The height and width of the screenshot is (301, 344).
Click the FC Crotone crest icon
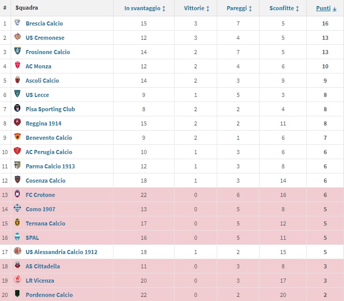click(x=18, y=195)
